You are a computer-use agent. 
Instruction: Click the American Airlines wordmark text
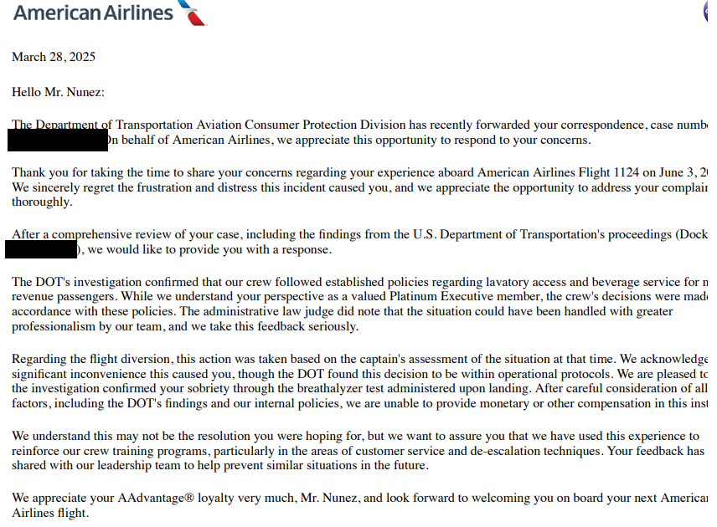(93, 13)
